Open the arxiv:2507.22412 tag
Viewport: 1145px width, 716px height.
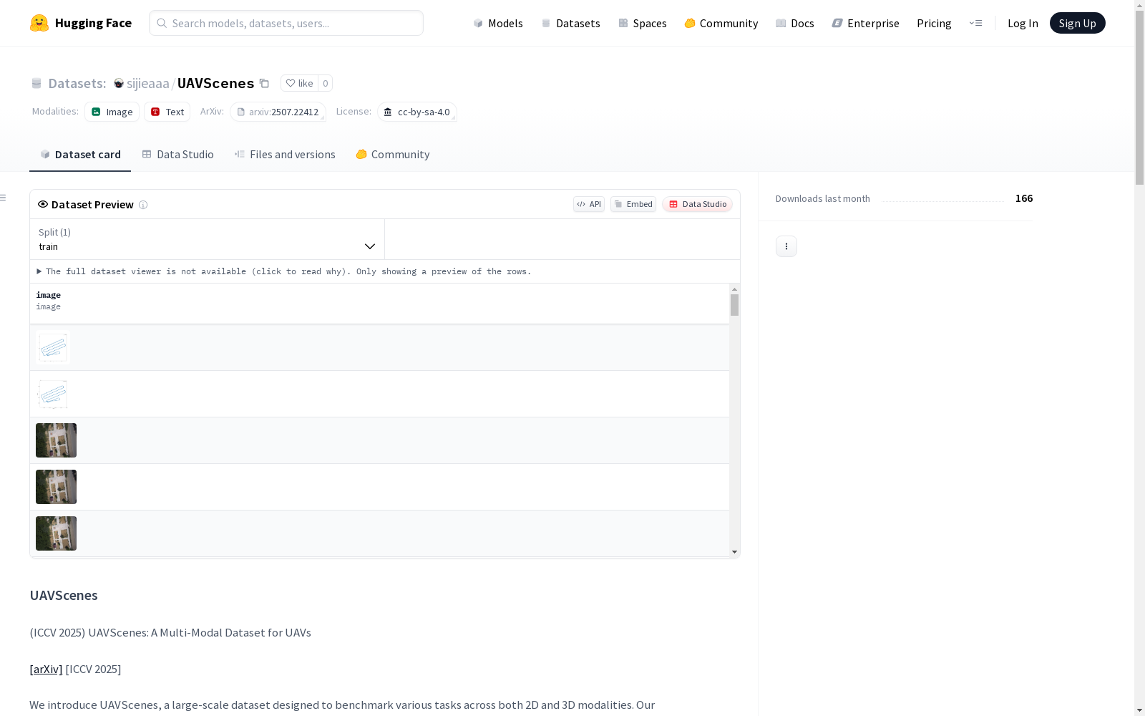click(278, 112)
